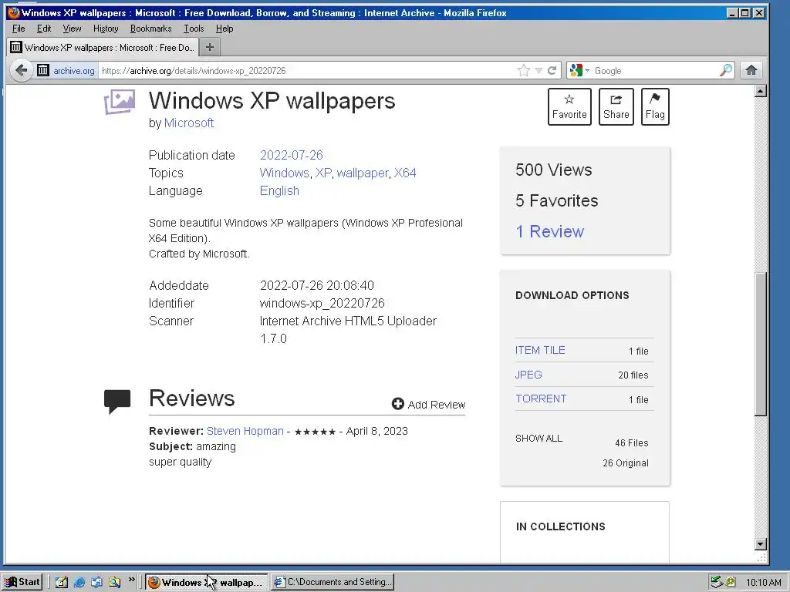Image resolution: width=790 pixels, height=592 pixels.
Task: Open the JPEG download option
Action: (528, 375)
